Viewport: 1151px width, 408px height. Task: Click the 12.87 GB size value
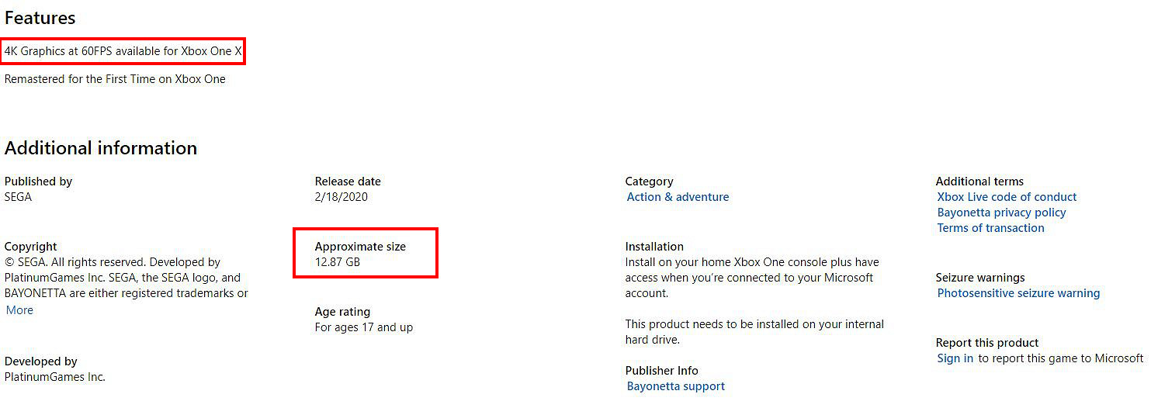point(337,262)
